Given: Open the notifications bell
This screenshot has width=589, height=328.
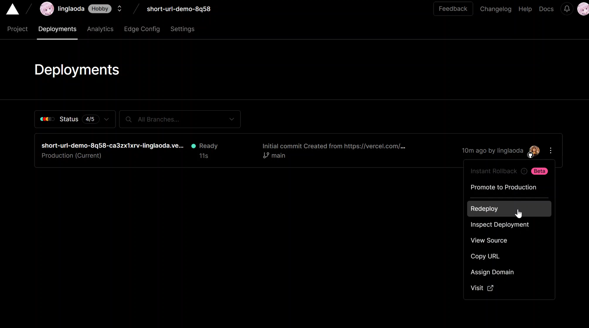Looking at the screenshot, I should pos(567,9).
